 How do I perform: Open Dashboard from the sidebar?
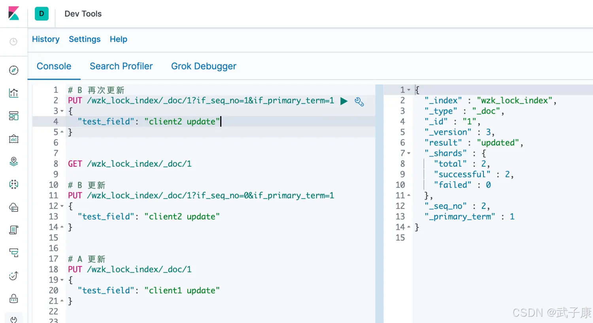[13, 116]
